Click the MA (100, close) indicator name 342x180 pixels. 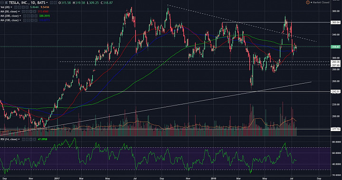(x=9, y=20)
